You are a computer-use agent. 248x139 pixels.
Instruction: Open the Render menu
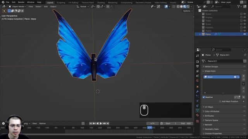21,2
